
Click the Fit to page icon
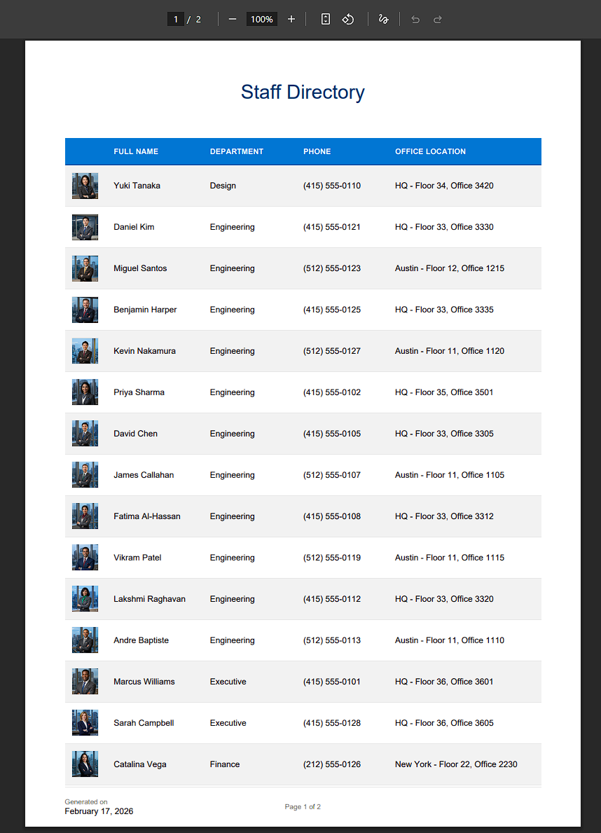pos(325,19)
